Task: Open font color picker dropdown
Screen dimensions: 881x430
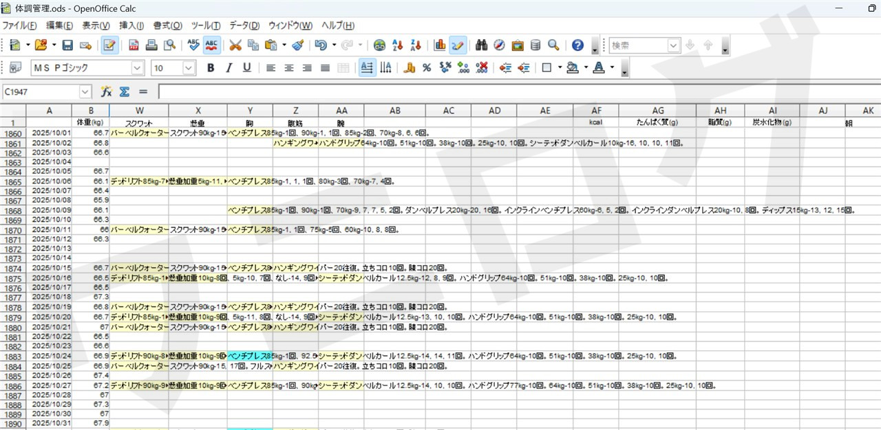Action: pyautogui.click(x=612, y=68)
